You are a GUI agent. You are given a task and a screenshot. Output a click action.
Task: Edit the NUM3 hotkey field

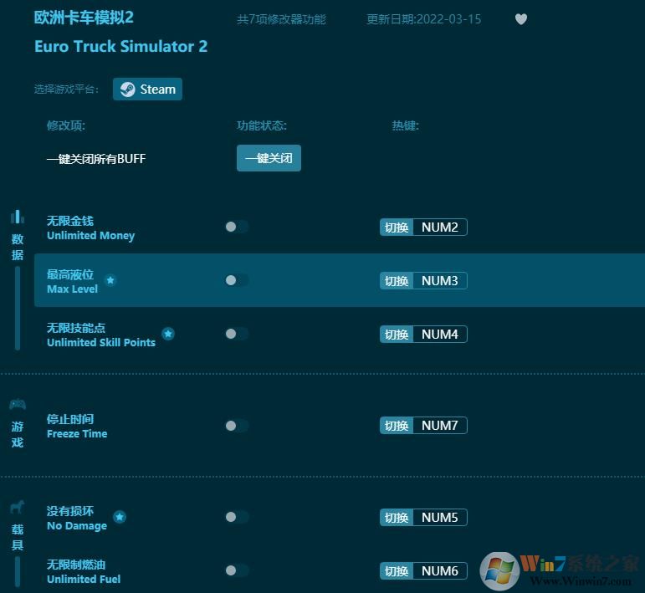coord(440,280)
